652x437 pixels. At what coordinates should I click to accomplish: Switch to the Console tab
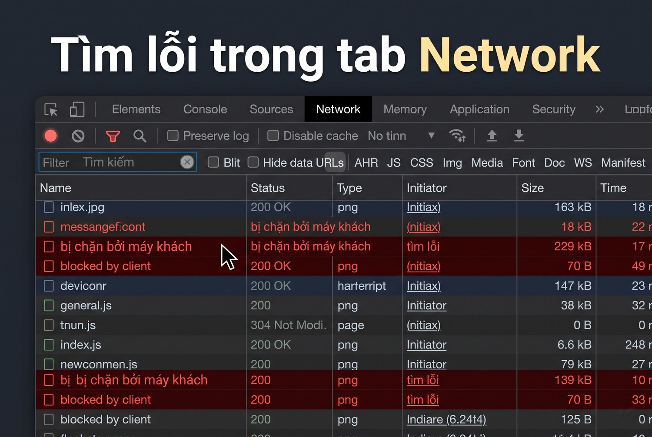tap(205, 109)
